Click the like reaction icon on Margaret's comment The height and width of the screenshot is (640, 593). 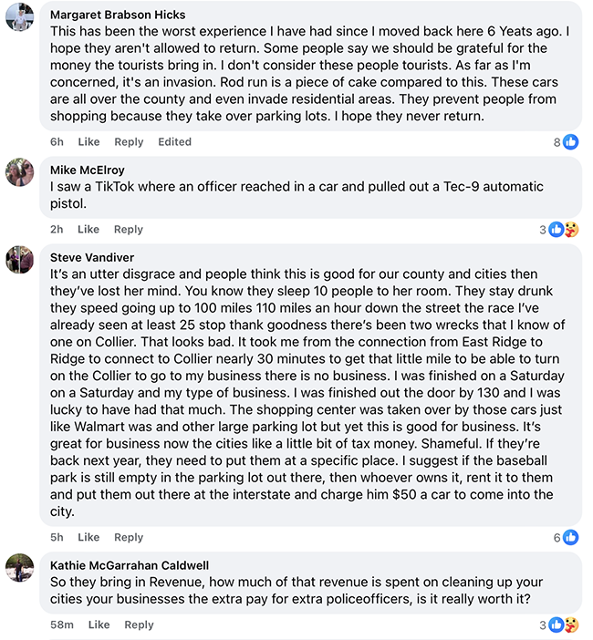(571, 142)
